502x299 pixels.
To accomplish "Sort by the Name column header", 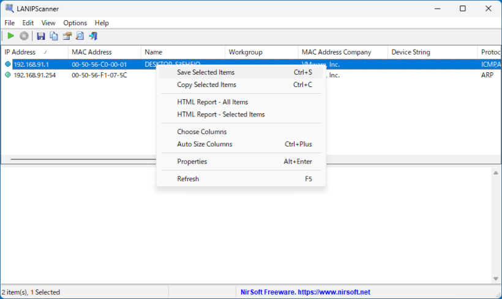I will 183,52.
